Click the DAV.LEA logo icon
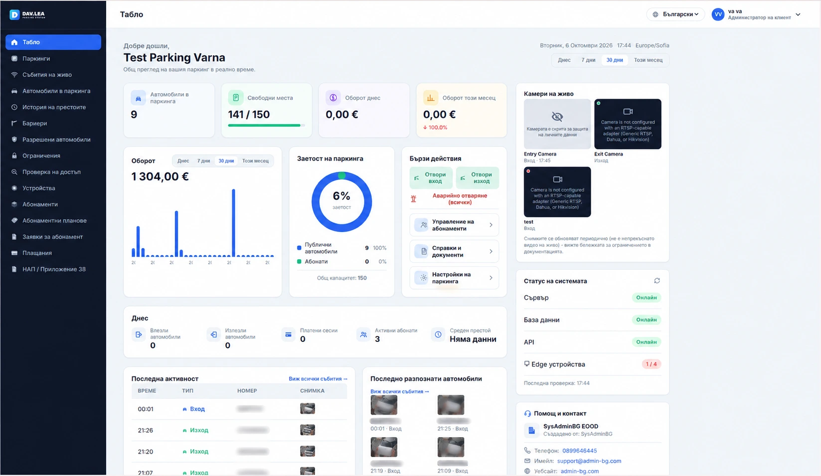The image size is (821, 476). tap(14, 15)
